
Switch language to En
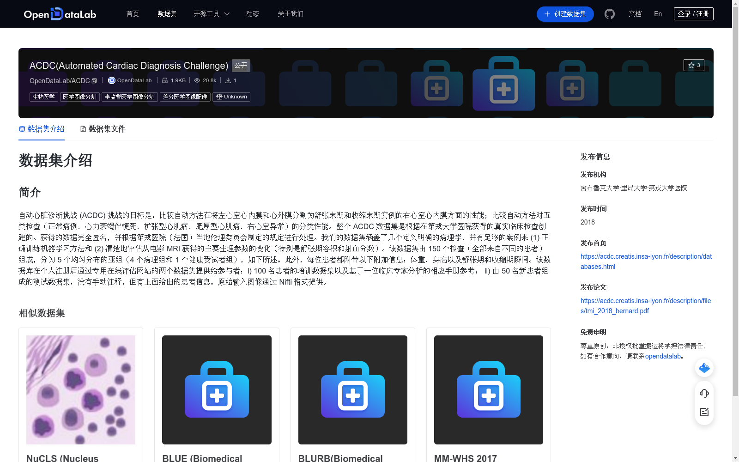(x=658, y=14)
